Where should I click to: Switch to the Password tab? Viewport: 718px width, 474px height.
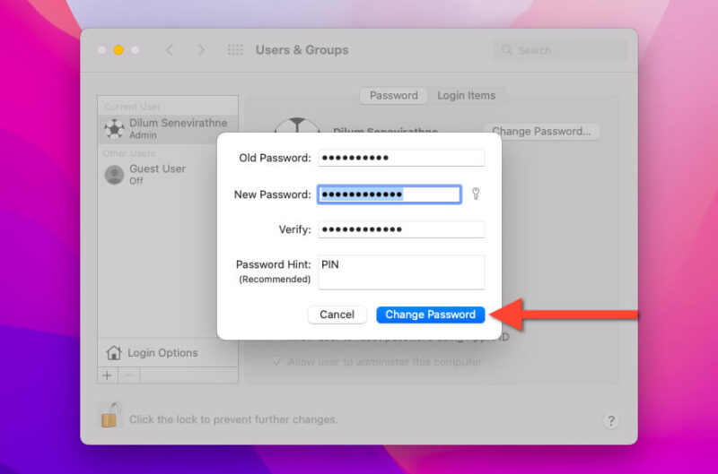click(x=393, y=95)
